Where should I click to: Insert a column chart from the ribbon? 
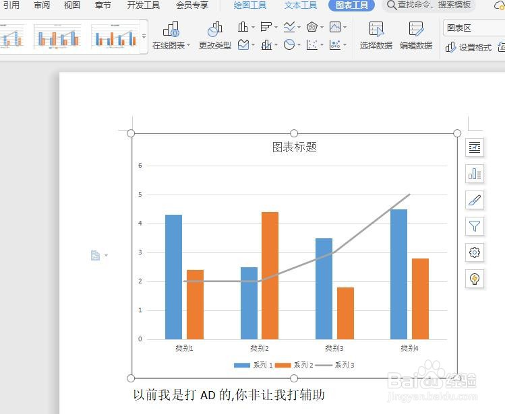(x=243, y=27)
